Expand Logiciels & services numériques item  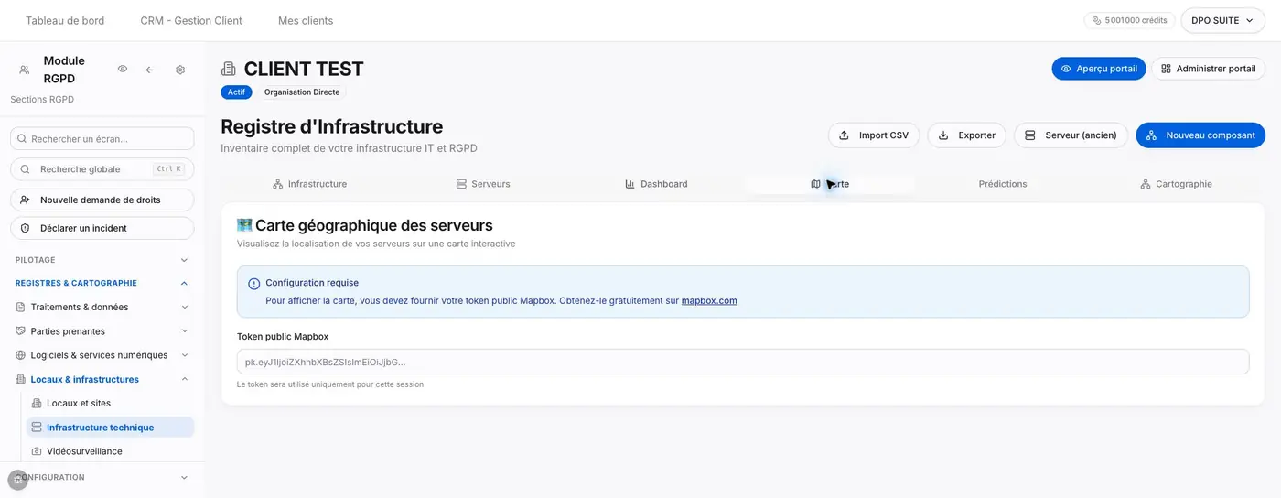(102, 355)
